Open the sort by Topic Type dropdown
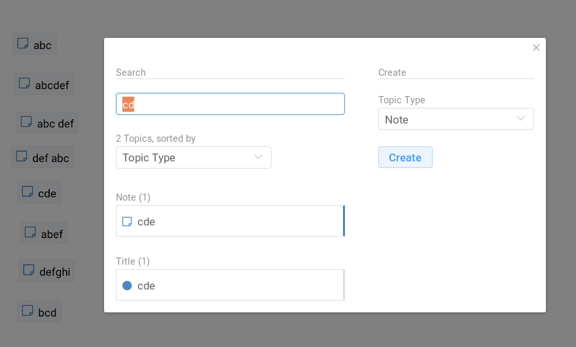The image size is (576, 347). tap(193, 157)
